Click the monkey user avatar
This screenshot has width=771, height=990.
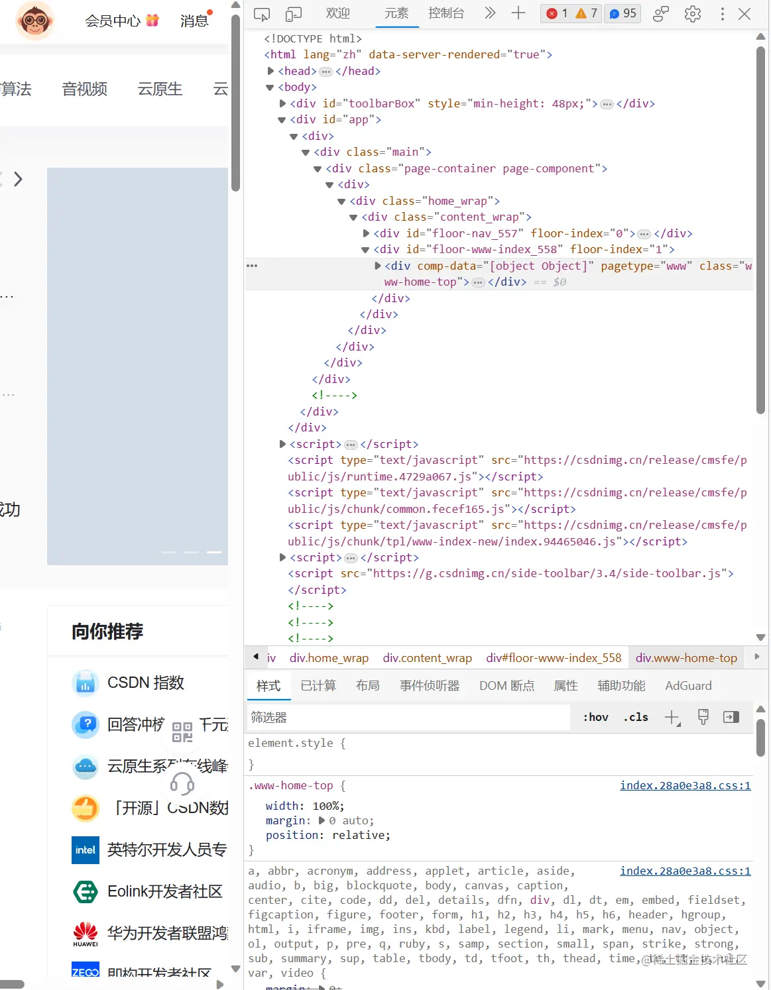(x=34, y=21)
